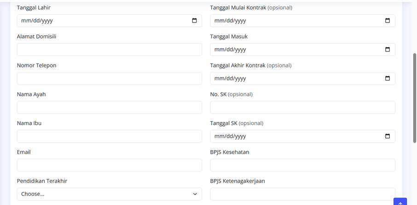Click the 'BPJS Kesehatan' label
Screen dimensions: 417x205
pyautogui.click(x=230, y=152)
